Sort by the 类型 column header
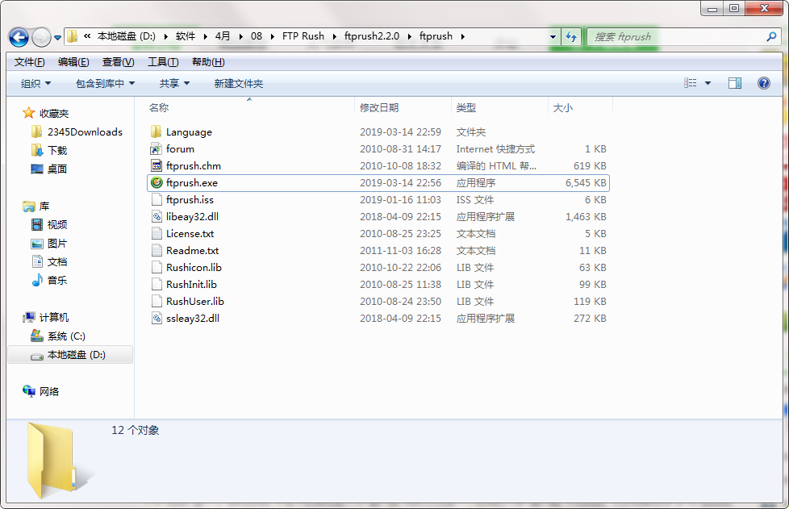This screenshot has width=789, height=509. (x=466, y=107)
